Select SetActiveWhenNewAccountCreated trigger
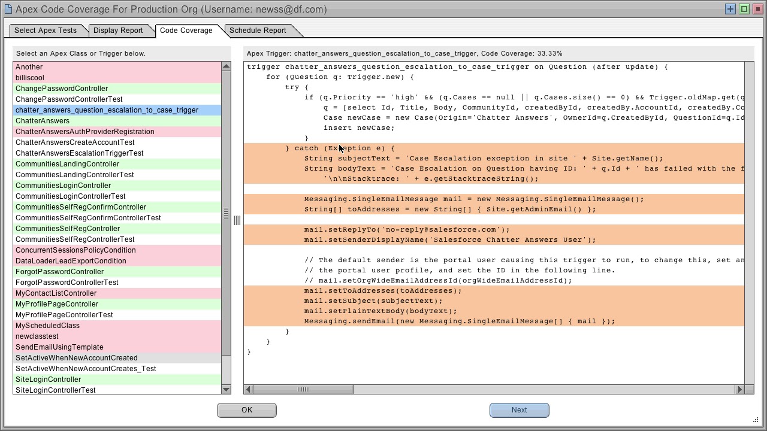Screen dimensions: 767x431 117,358
